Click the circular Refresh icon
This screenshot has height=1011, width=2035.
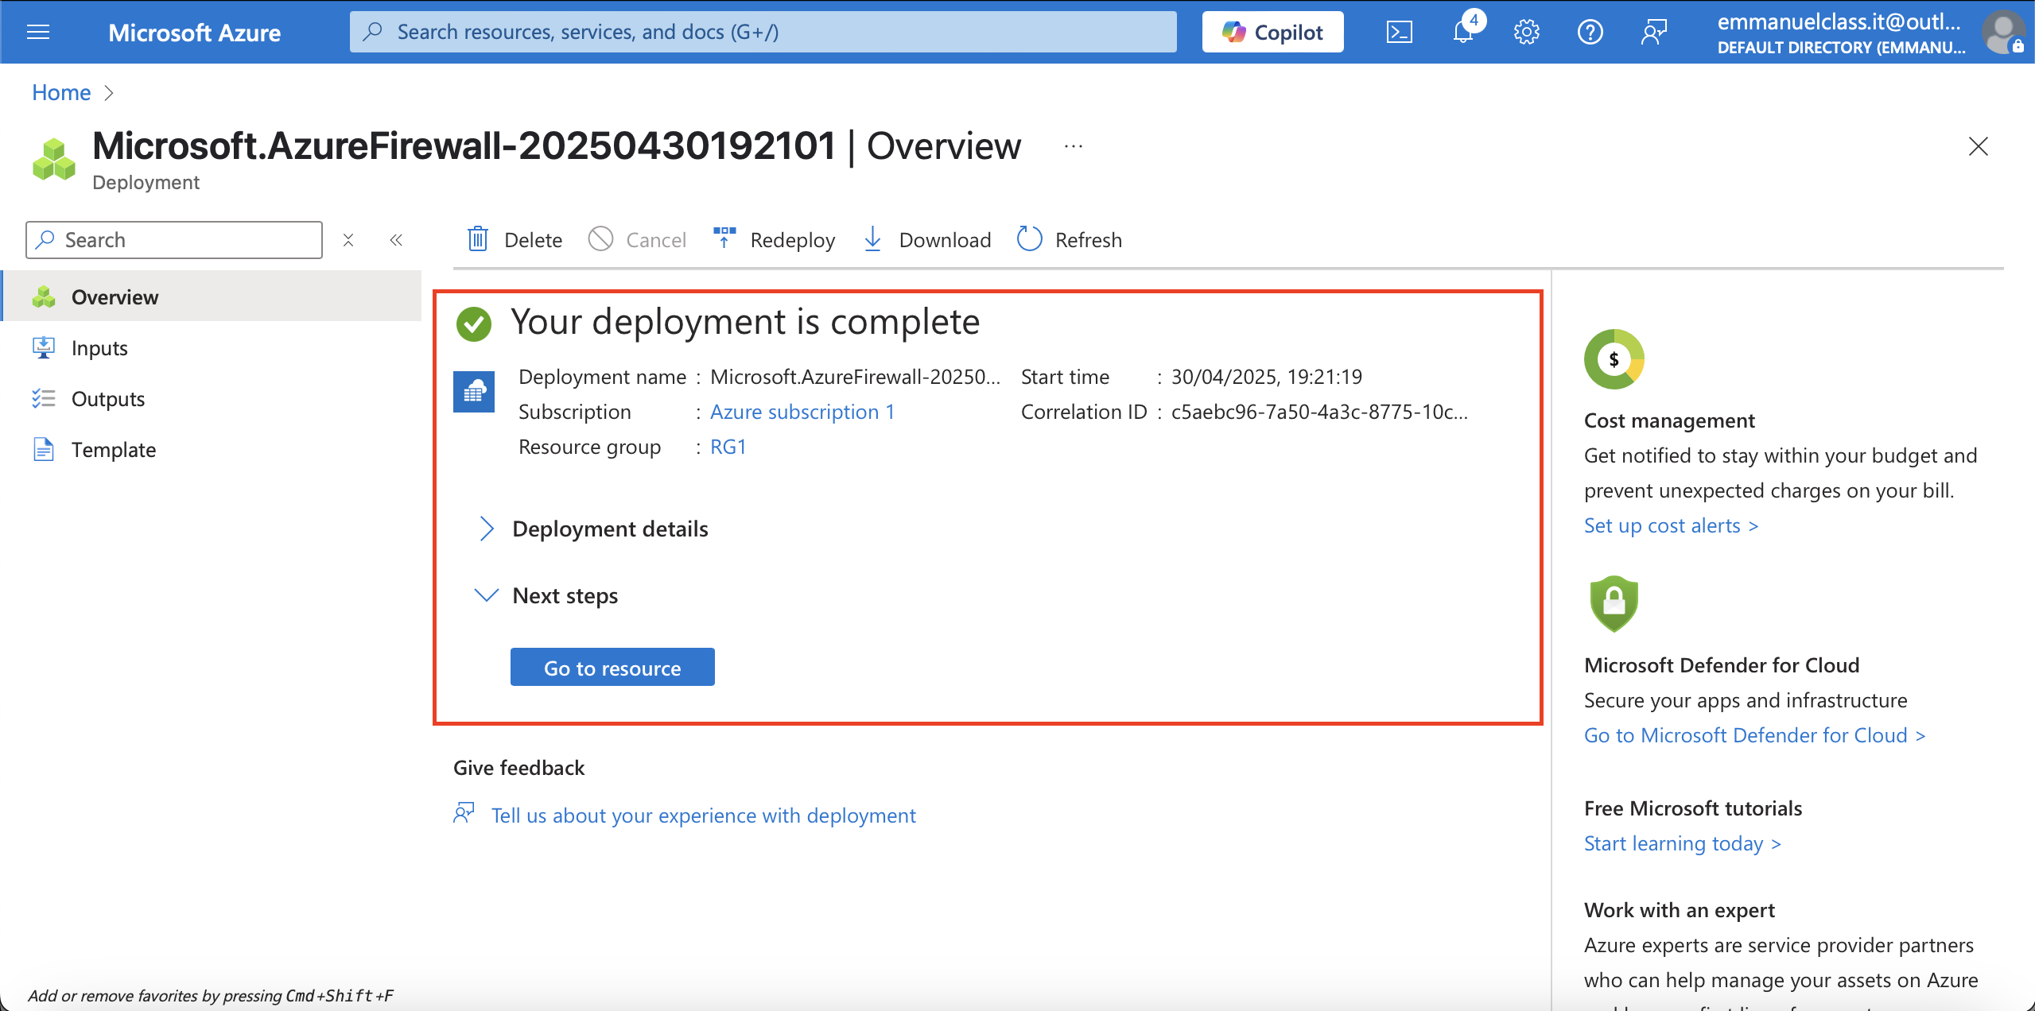1029,238
